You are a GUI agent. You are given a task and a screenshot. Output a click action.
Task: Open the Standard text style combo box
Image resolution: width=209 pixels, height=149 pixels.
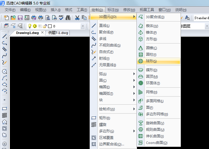click(201, 18)
